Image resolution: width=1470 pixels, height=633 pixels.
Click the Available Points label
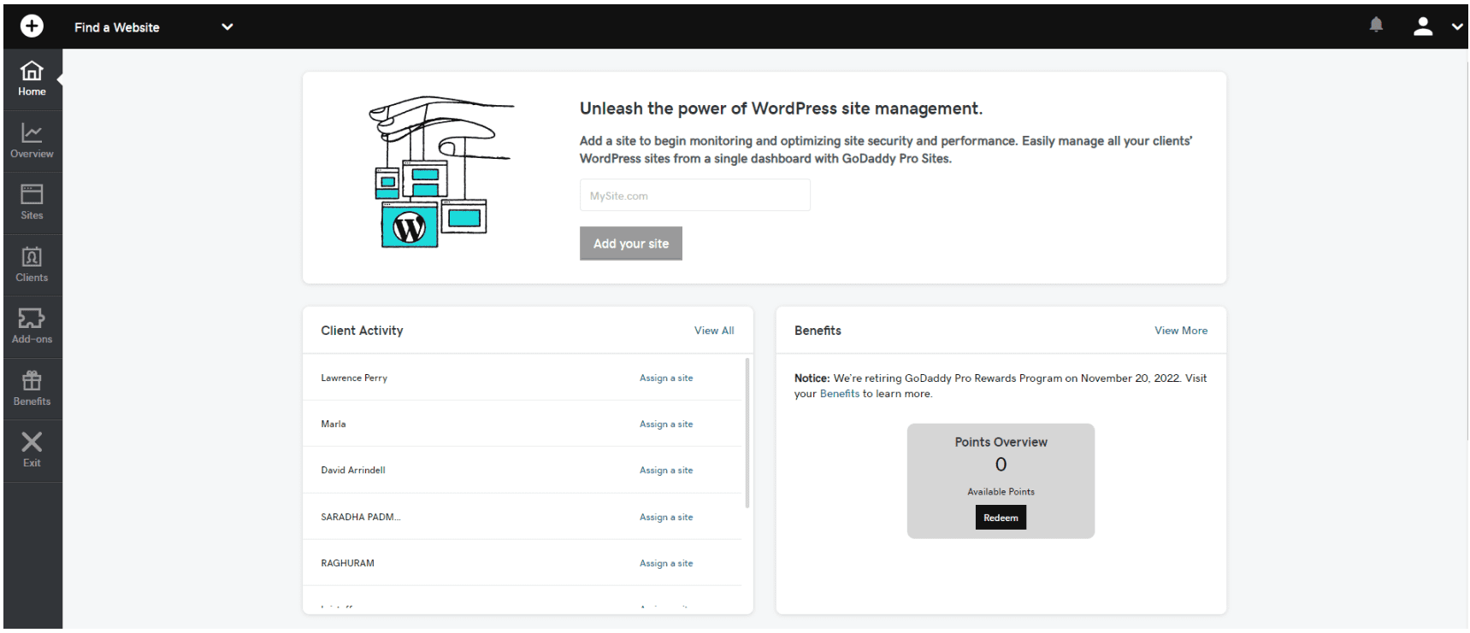pyautogui.click(x=1001, y=492)
